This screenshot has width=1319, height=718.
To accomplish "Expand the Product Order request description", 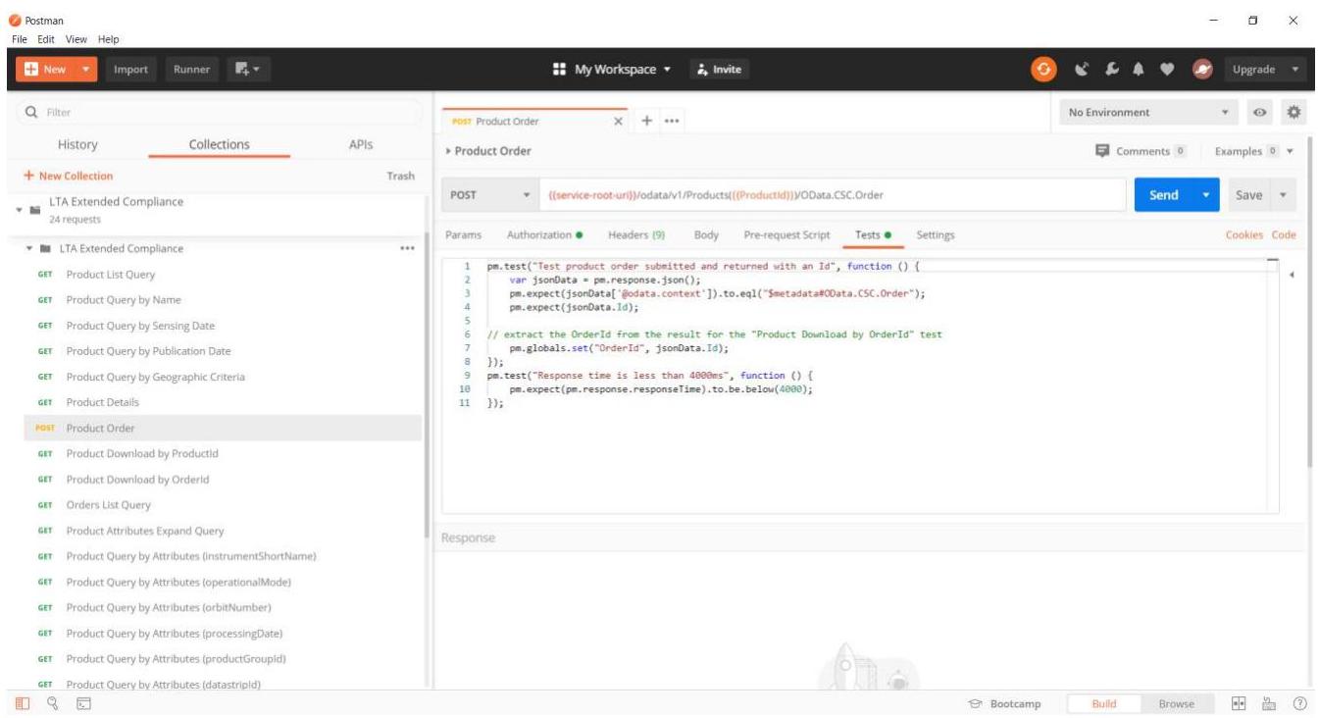I will point(449,151).
